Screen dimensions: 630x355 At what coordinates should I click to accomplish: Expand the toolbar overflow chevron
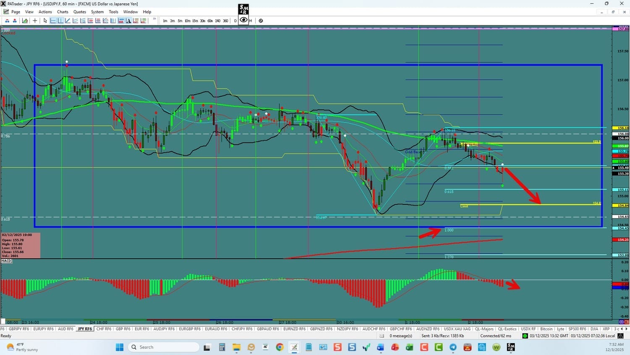coord(155,19)
